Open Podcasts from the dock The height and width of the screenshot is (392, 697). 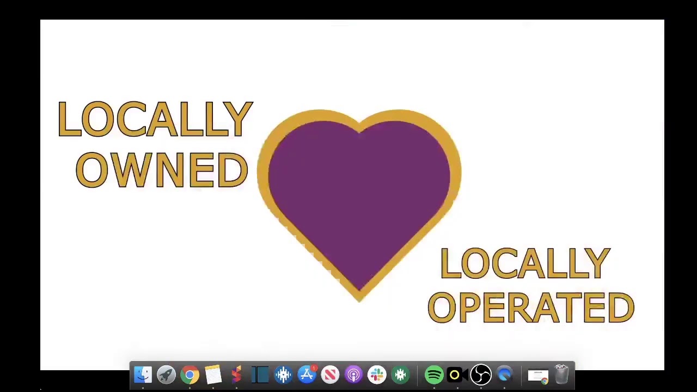tap(353, 375)
